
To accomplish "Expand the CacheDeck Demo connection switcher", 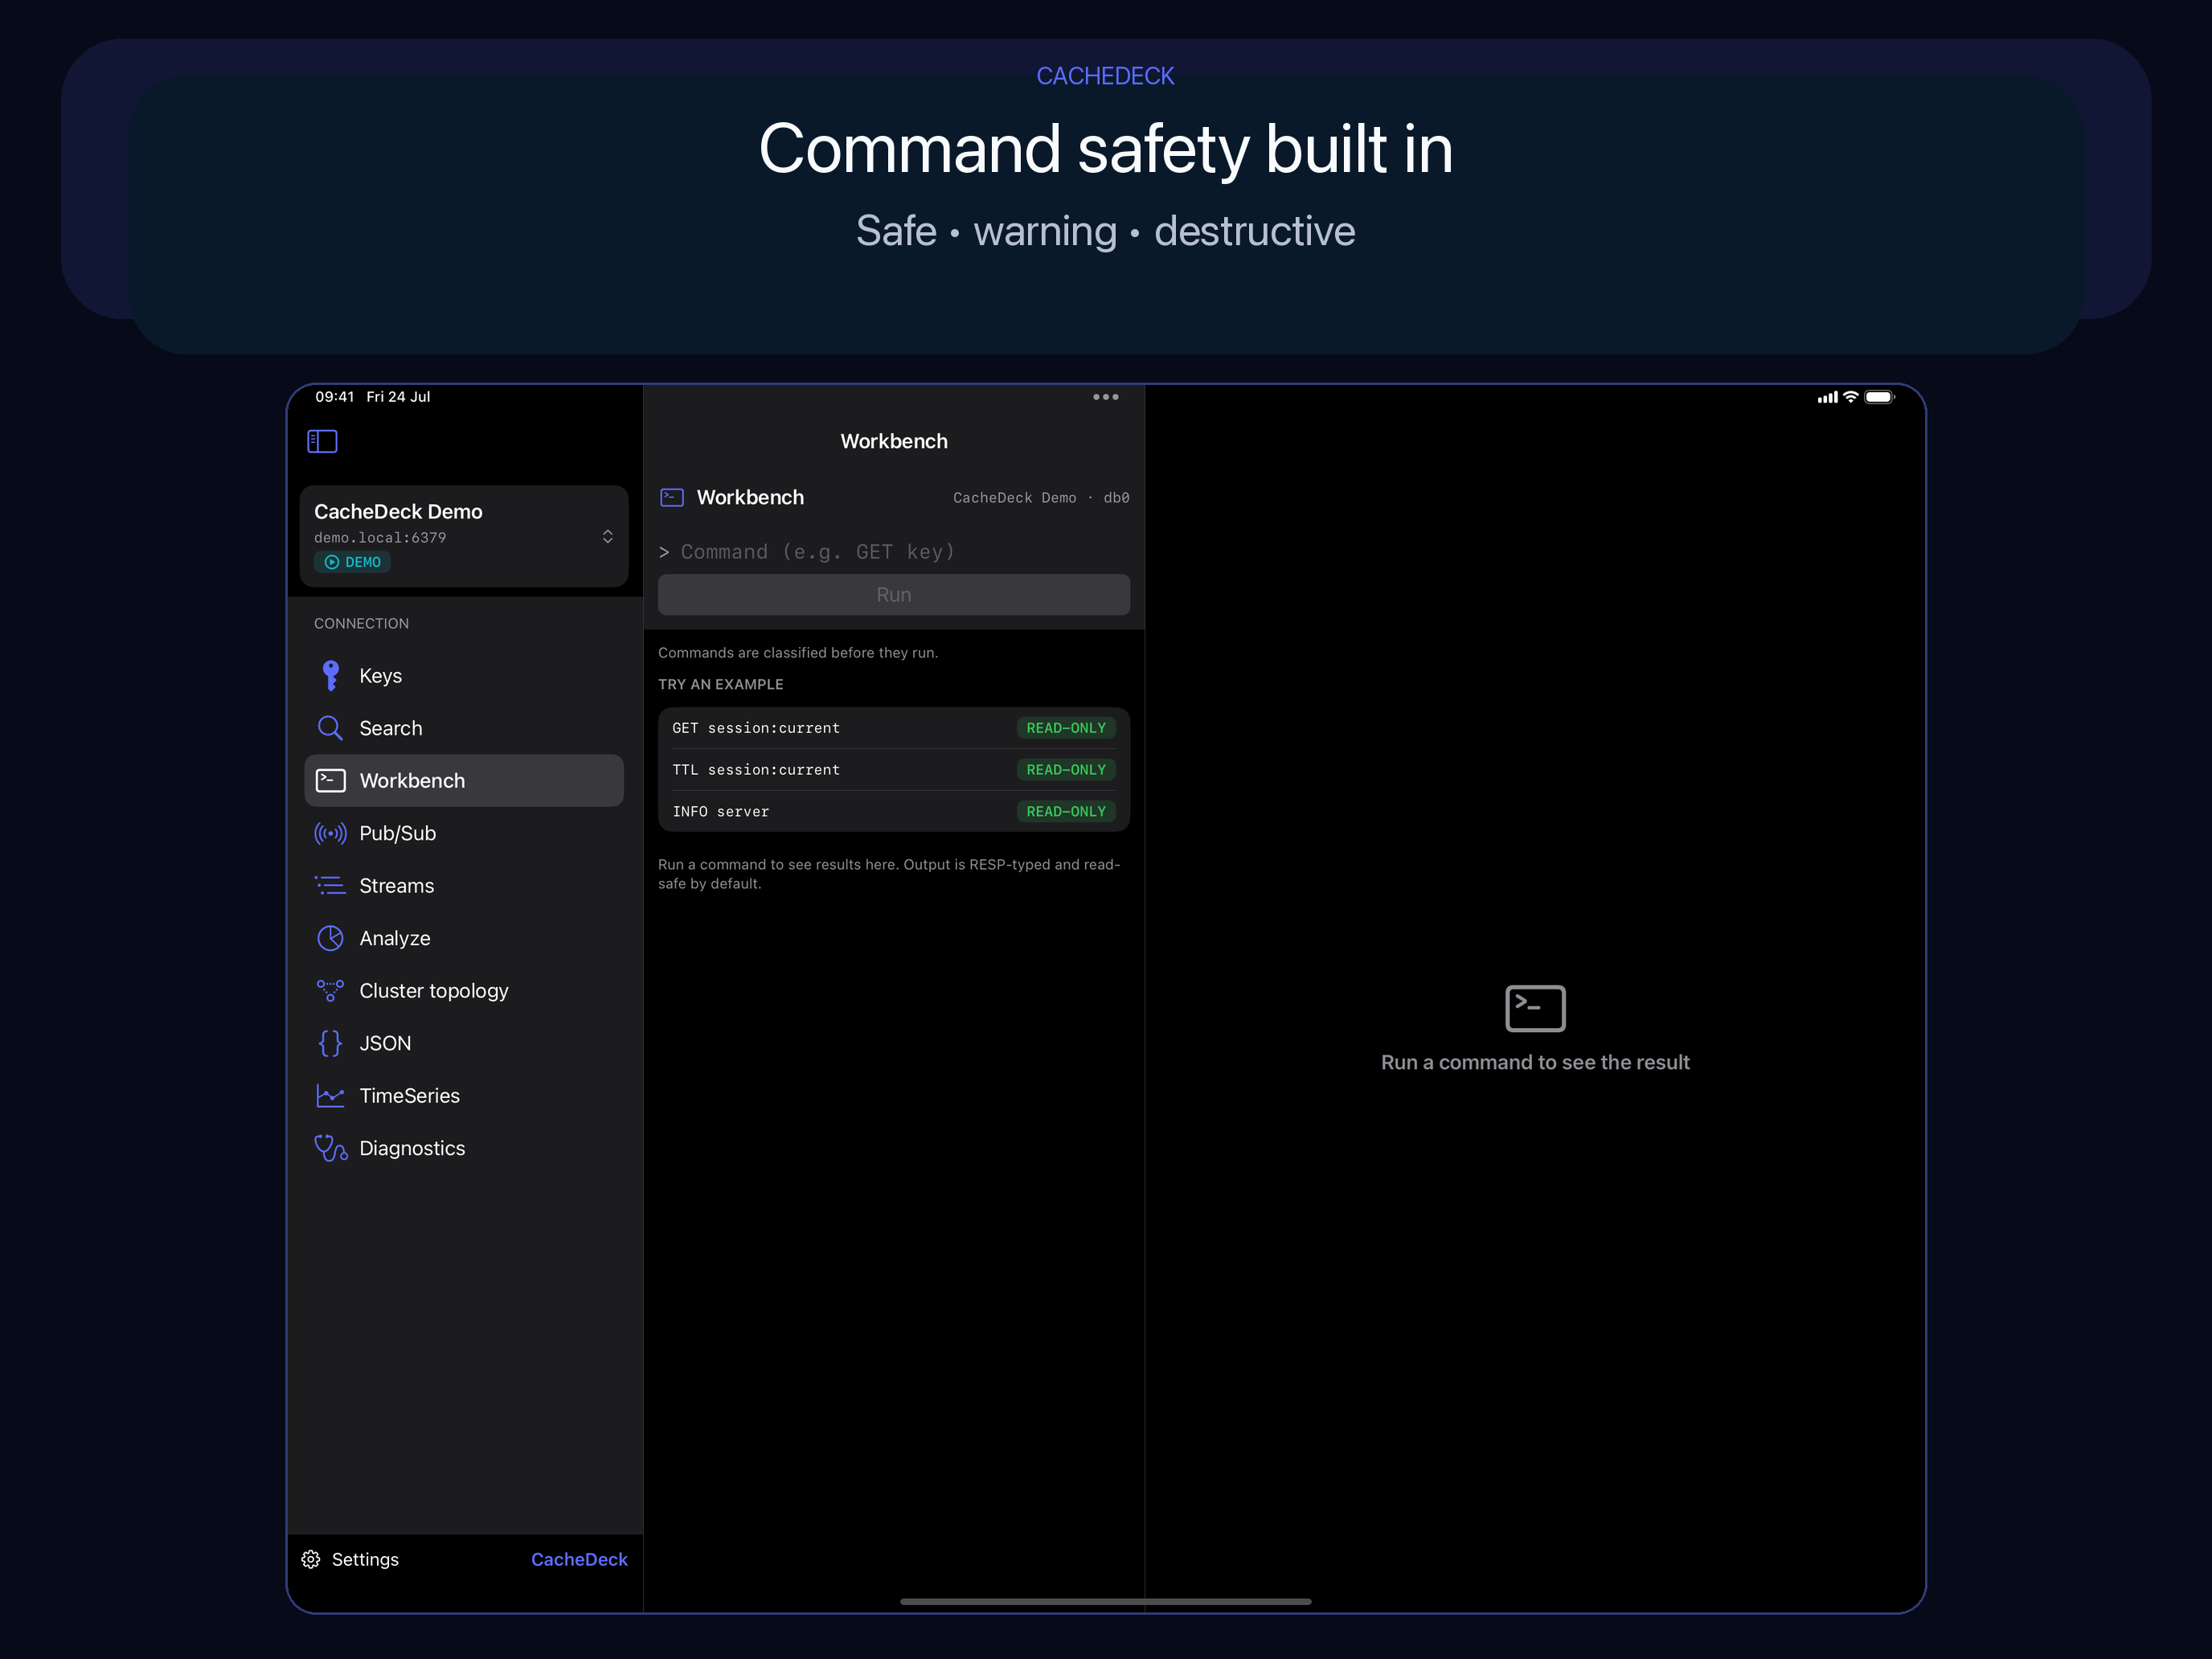I will pos(464,536).
